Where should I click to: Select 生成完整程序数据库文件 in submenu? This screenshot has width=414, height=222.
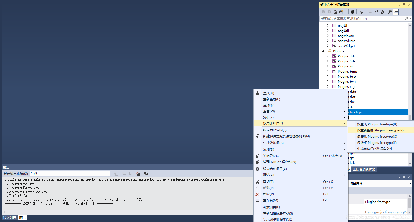click(x=380, y=149)
